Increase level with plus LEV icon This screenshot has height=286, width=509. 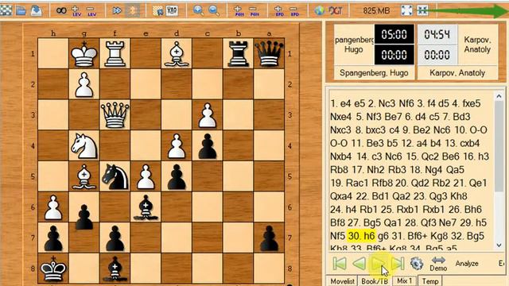click(76, 10)
